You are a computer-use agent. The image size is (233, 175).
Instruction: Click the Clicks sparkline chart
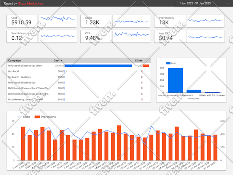131,21
